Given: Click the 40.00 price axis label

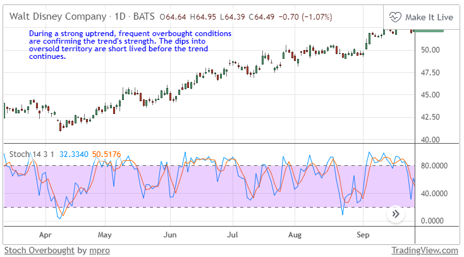Looking at the screenshot, I should (430, 139).
